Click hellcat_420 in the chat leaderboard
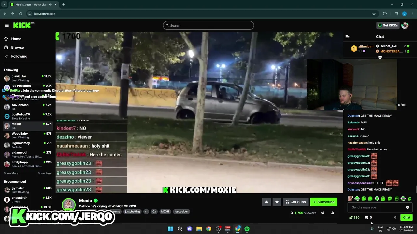417x234 pixels. click(389, 46)
